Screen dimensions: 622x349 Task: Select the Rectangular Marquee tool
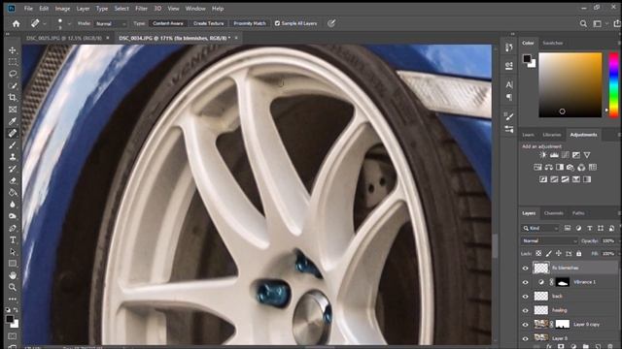pyautogui.click(x=13, y=62)
